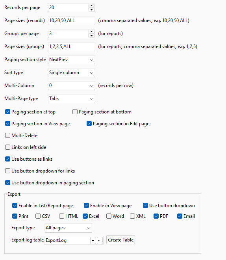Screen dimensions: 226x260
Task: Decrement Groups per page spinner down
Action: pyautogui.click(x=91, y=35)
